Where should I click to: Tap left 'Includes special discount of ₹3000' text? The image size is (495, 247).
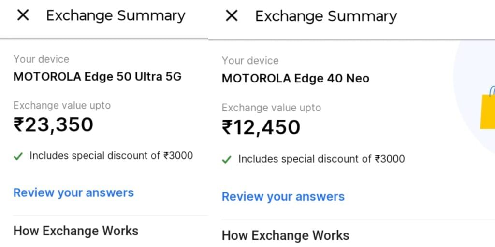111,156
